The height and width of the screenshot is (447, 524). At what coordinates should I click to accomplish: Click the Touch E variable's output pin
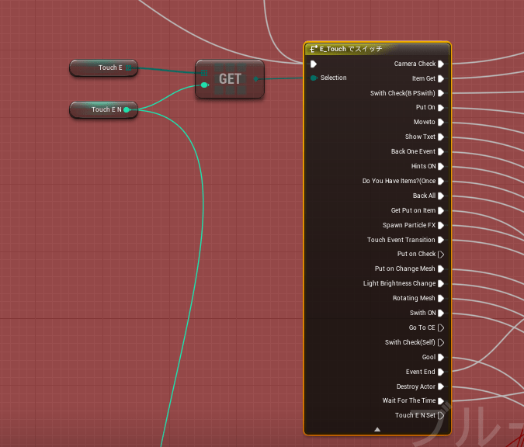130,68
